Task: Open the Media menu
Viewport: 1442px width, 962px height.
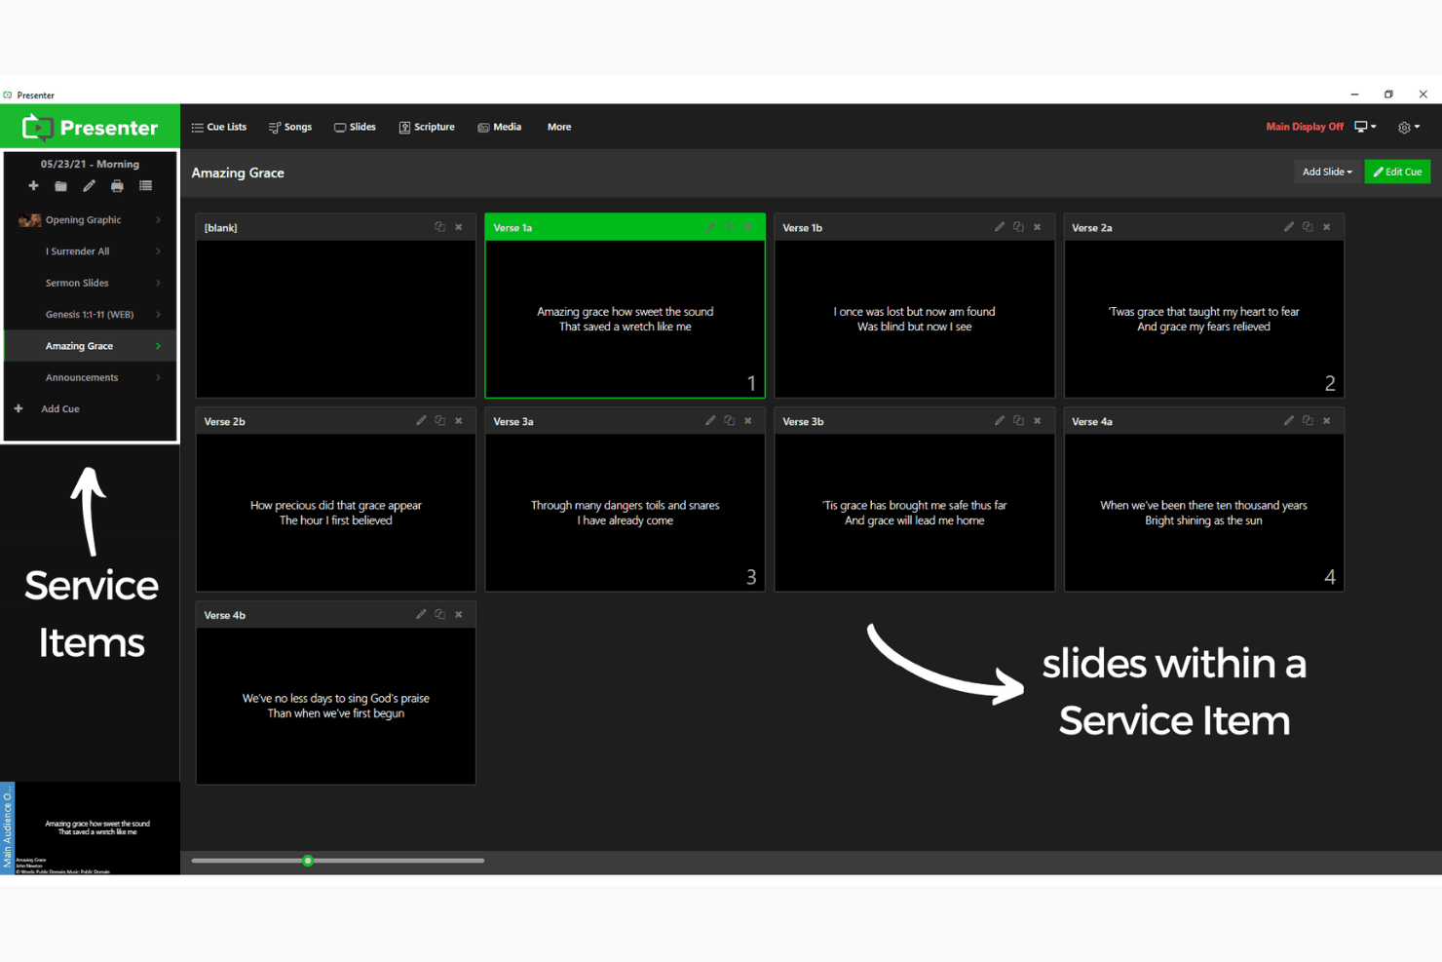Action: tap(500, 127)
